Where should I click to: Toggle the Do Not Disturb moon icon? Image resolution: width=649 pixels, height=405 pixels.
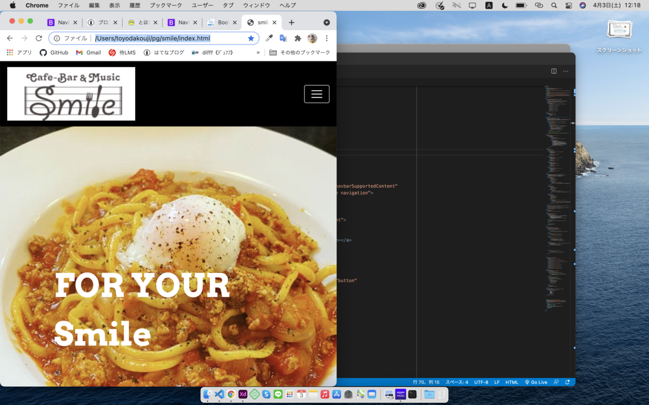(x=505, y=5)
